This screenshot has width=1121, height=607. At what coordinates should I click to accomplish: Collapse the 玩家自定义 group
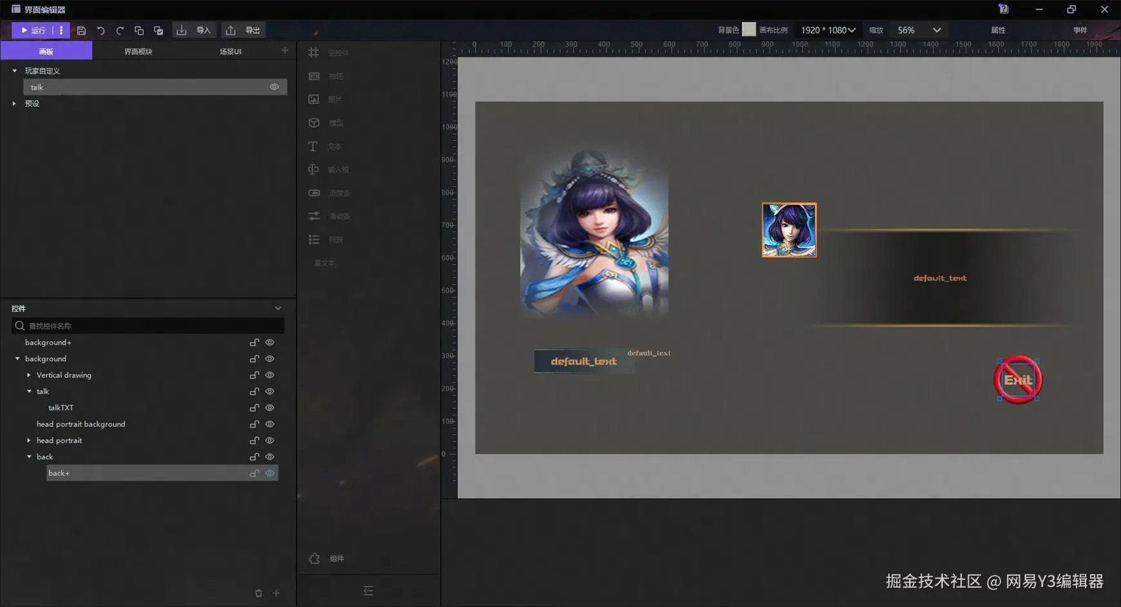tap(15, 71)
